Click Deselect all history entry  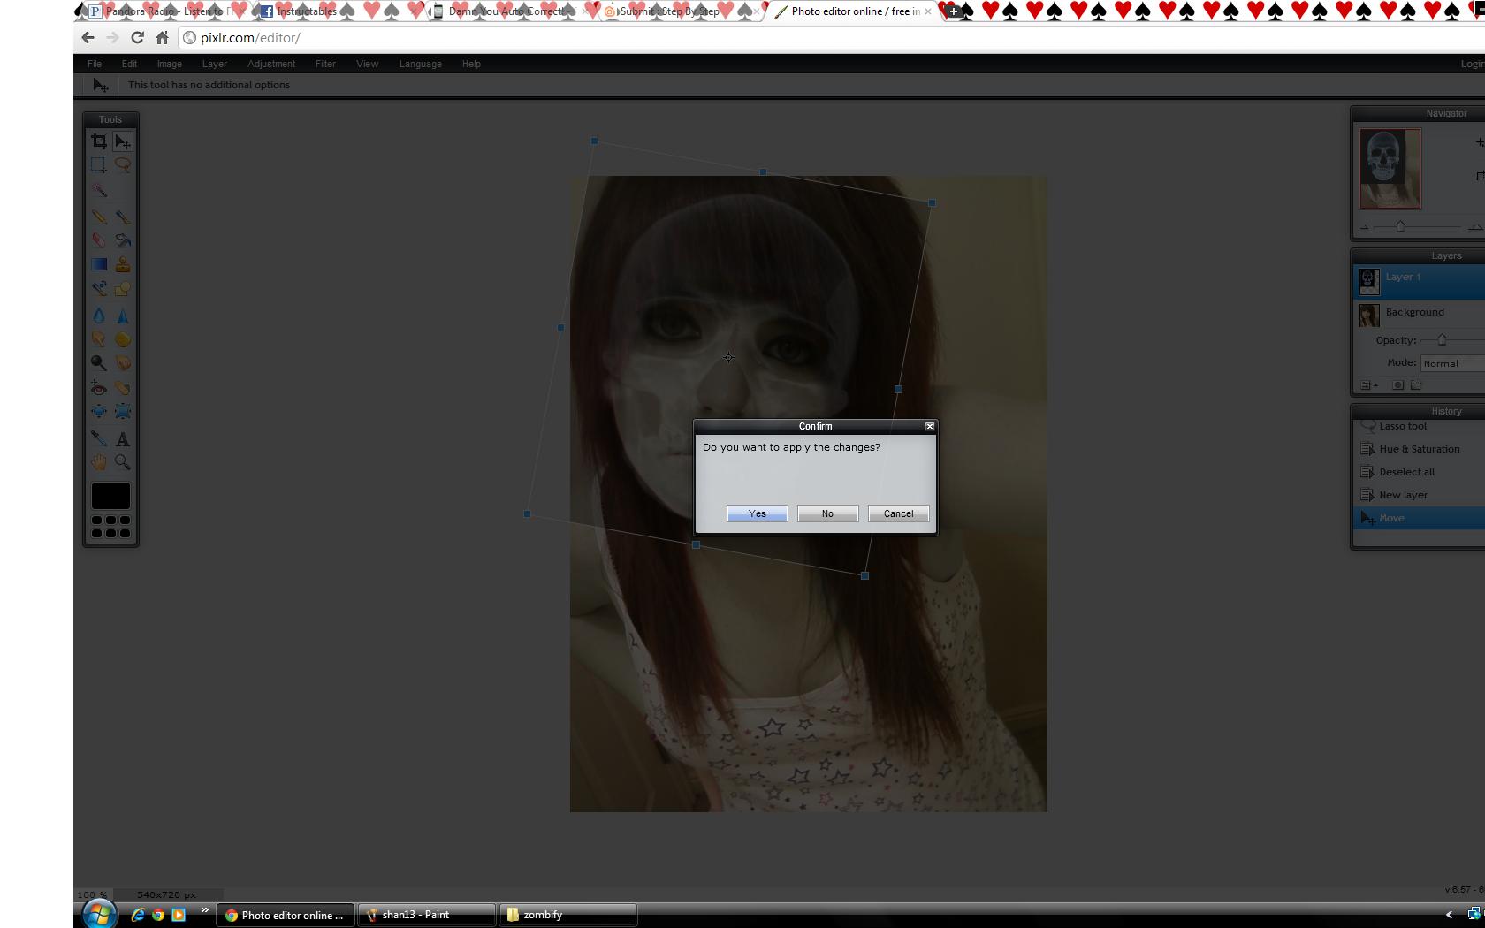point(1420,472)
